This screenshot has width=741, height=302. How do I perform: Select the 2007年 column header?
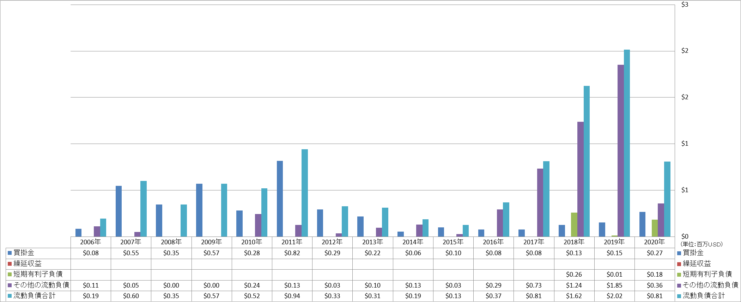click(131, 242)
